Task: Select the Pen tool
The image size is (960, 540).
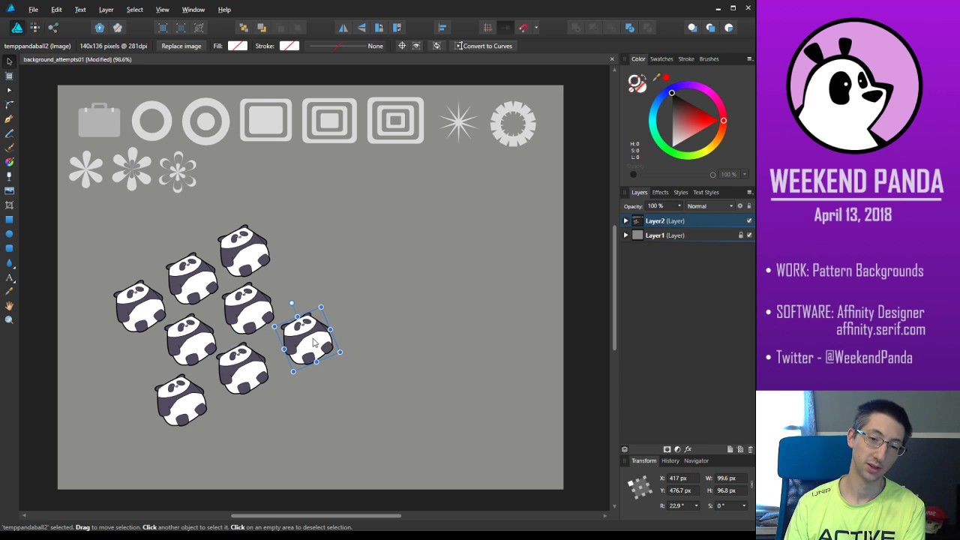Action: pos(9,119)
